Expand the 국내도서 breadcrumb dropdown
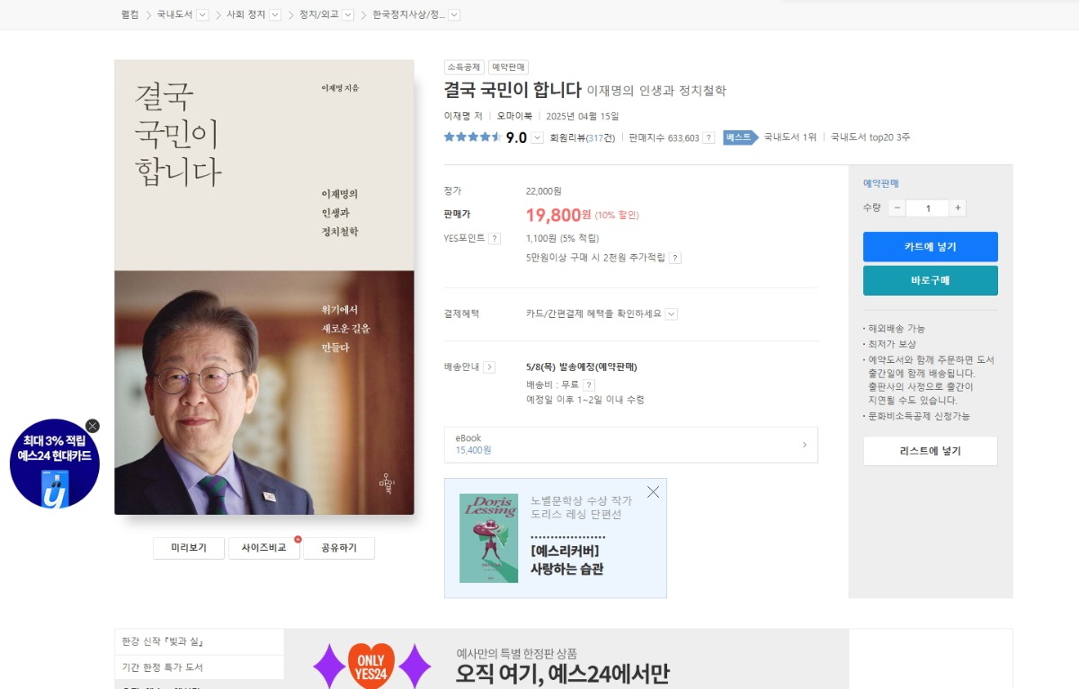The image size is (1079, 689). point(202,14)
